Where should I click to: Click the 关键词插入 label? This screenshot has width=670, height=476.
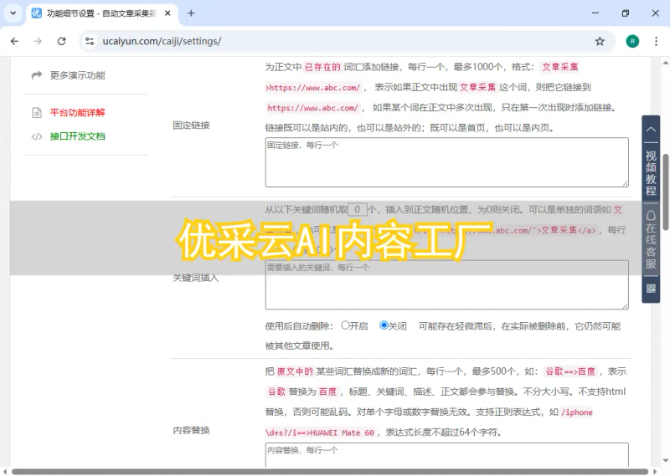click(x=196, y=278)
